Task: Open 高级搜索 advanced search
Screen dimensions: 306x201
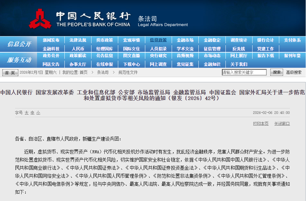Action: coord(294,72)
